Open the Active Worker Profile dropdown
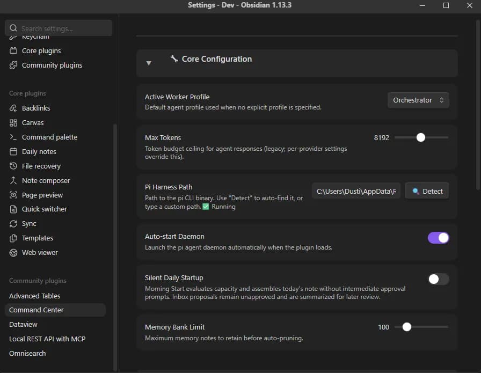 (x=418, y=100)
